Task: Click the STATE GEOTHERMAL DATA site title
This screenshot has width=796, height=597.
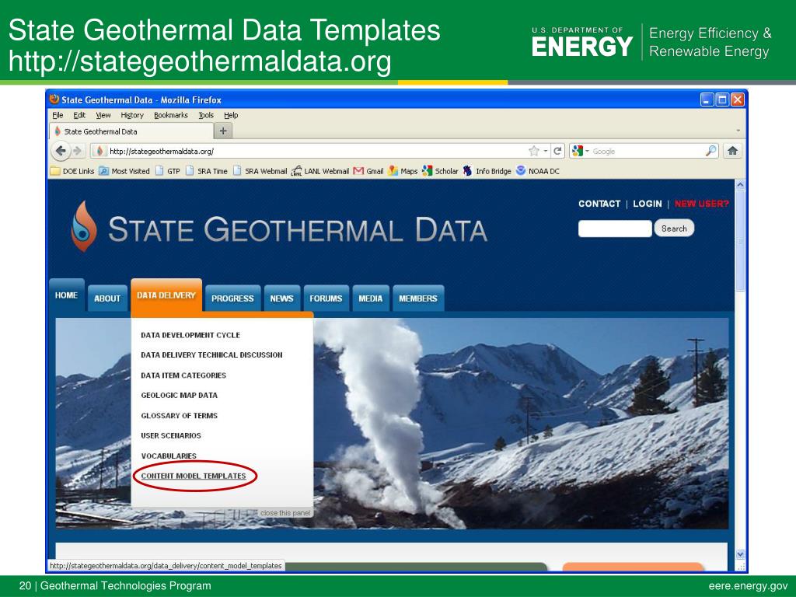Action: click(x=298, y=230)
